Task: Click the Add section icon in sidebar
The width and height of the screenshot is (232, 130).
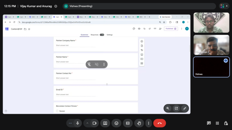Action: (142, 63)
